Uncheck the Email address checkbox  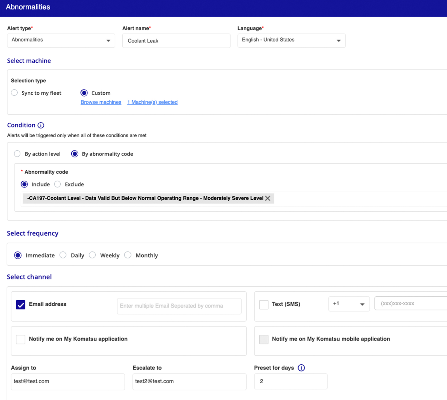21,305
